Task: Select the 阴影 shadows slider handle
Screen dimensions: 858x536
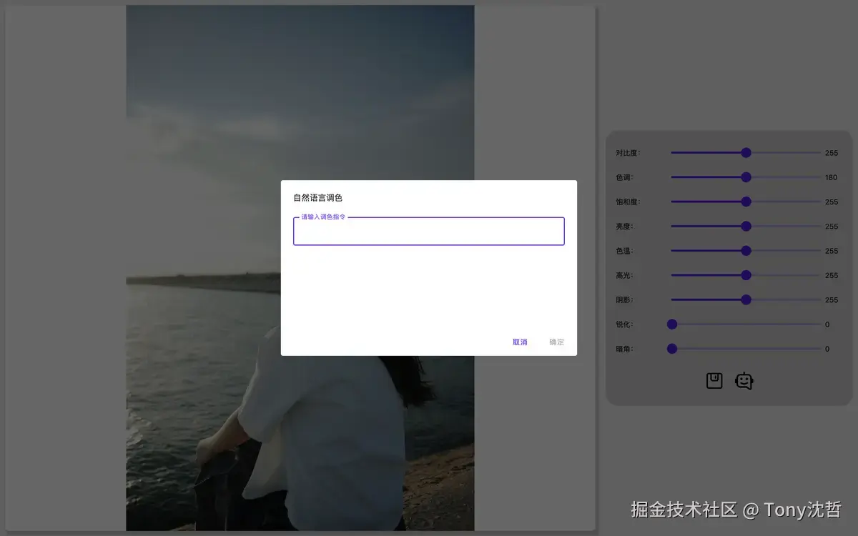Action: pyautogui.click(x=746, y=299)
